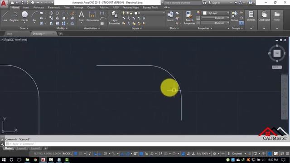The height and width of the screenshot is (163, 290).
Task: Open the Insert ribbon tab
Action: tap(26, 7)
